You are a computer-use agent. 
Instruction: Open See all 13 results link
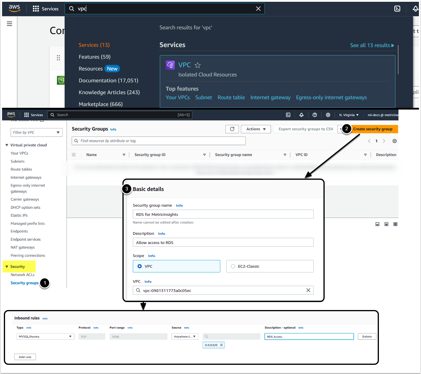[372, 45]
